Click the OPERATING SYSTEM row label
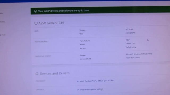The image size is (170, 95). point(43,56)
